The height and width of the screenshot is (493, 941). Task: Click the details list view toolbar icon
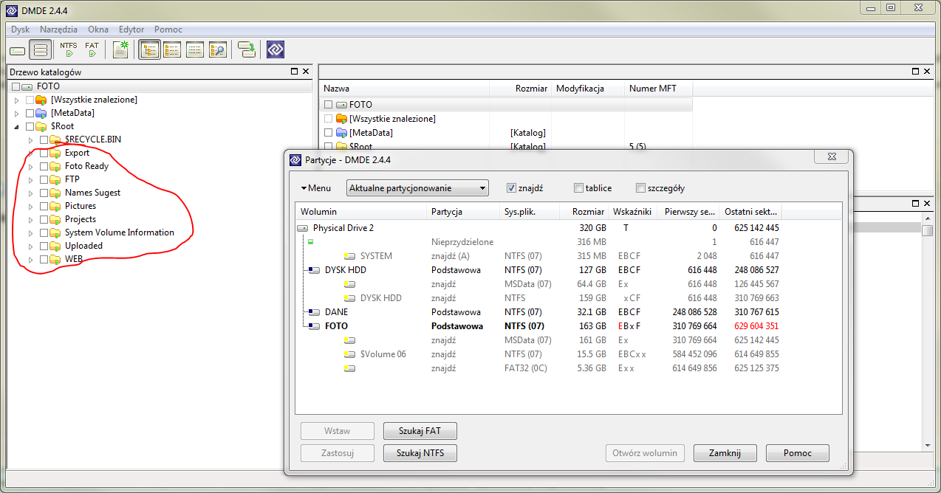tap(195, 50)
